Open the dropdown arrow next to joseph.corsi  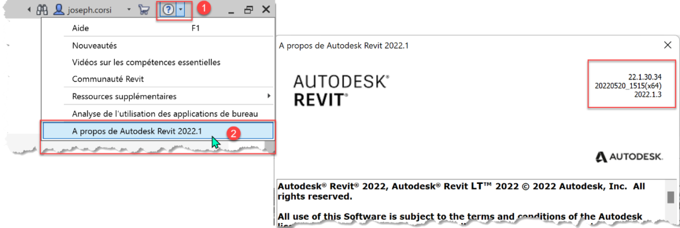point(129,10)
